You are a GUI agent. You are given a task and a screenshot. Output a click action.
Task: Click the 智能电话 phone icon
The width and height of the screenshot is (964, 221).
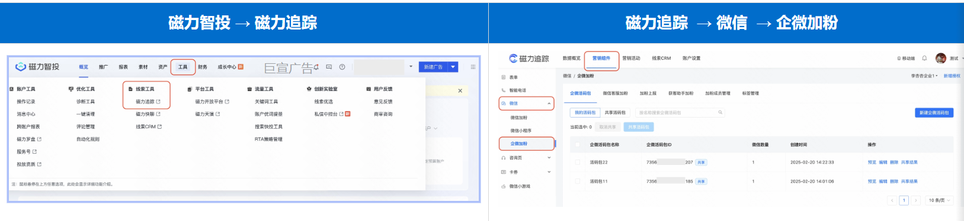click(x=504, y=90)
